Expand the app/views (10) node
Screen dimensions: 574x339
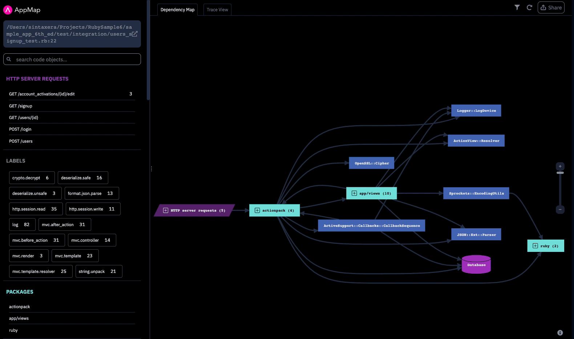tap(354, 193)
